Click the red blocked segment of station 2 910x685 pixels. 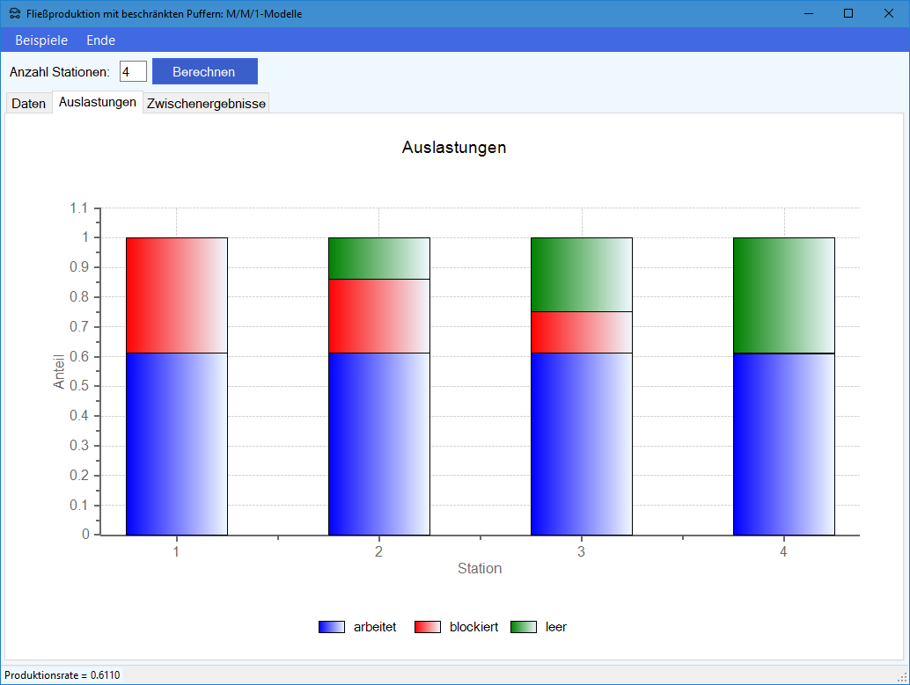pos(379,316)
